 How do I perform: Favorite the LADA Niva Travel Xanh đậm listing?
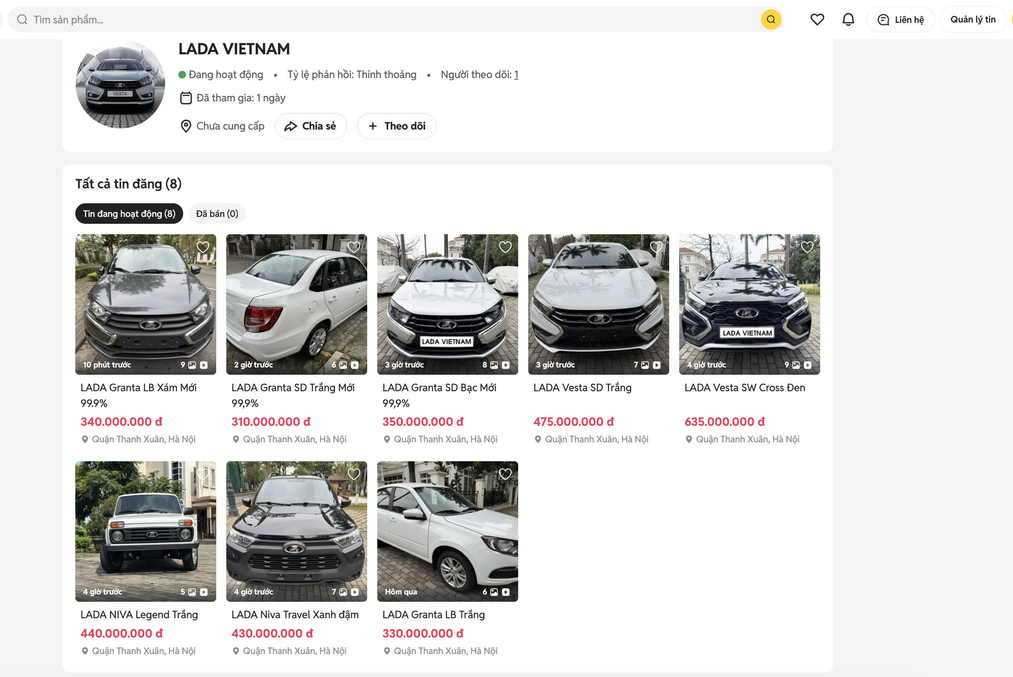pos(354,474)
